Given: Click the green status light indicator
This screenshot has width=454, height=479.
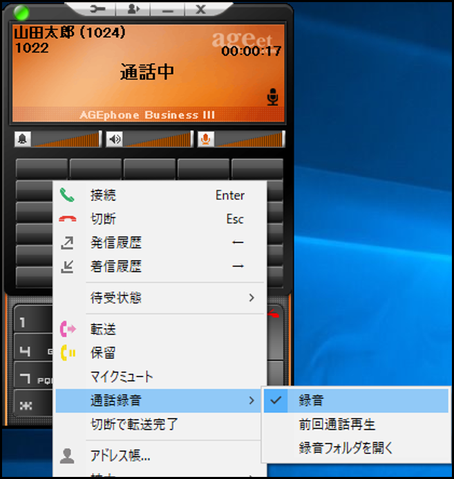Looking at the screenshot, I should [x=21, y=12].
